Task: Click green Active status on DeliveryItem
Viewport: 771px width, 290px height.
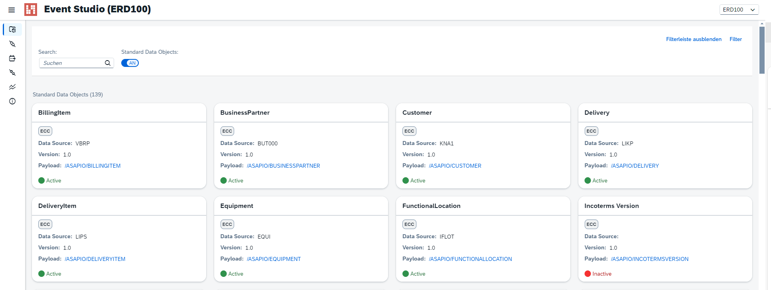Action: pos(50,274)
